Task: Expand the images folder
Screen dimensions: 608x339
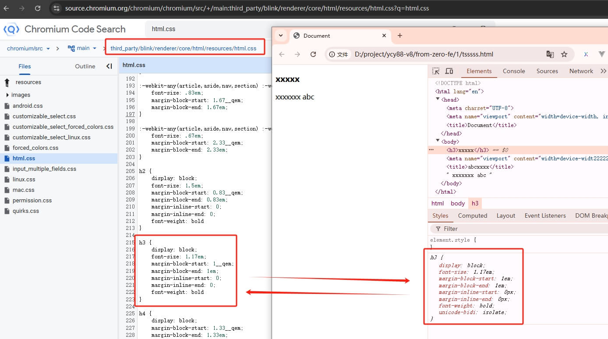Action: pyautogui.click(x=7, y=95)
